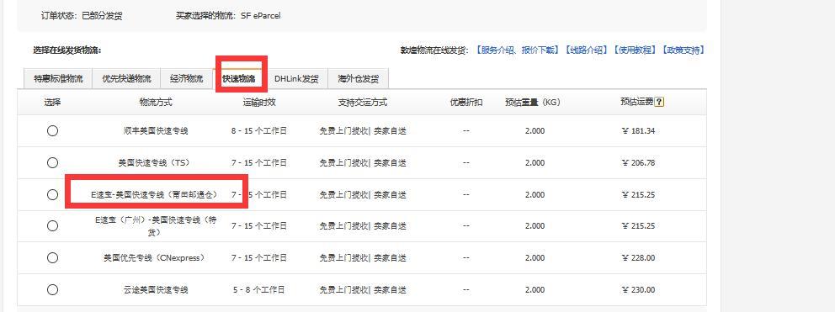This screenshot has height=312, width=835.
Task: Click the 美国优先专线（CNexpress） name
Action: 154,258
